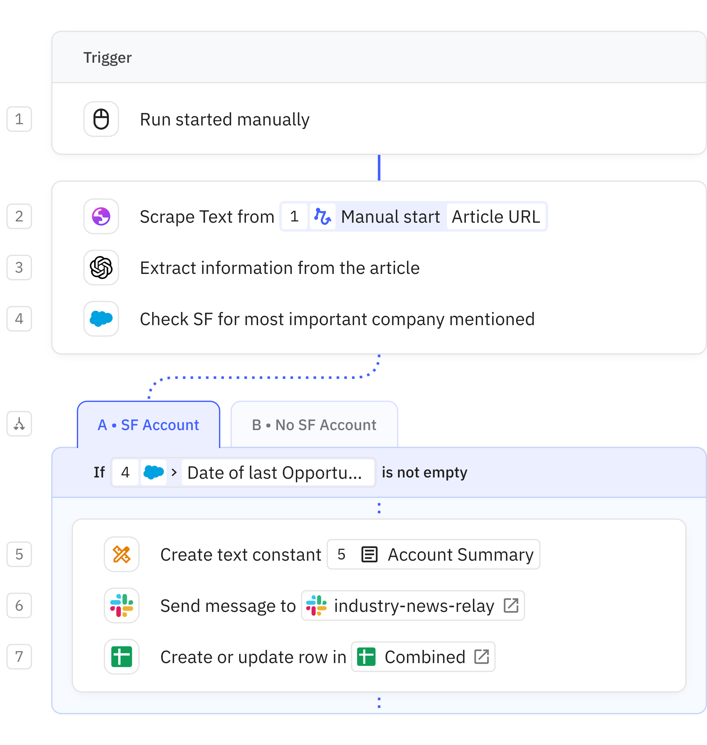Click the OpenAI icon for the extract step
The width and height of the screenshot is (707, 745).
click(101, 268)
